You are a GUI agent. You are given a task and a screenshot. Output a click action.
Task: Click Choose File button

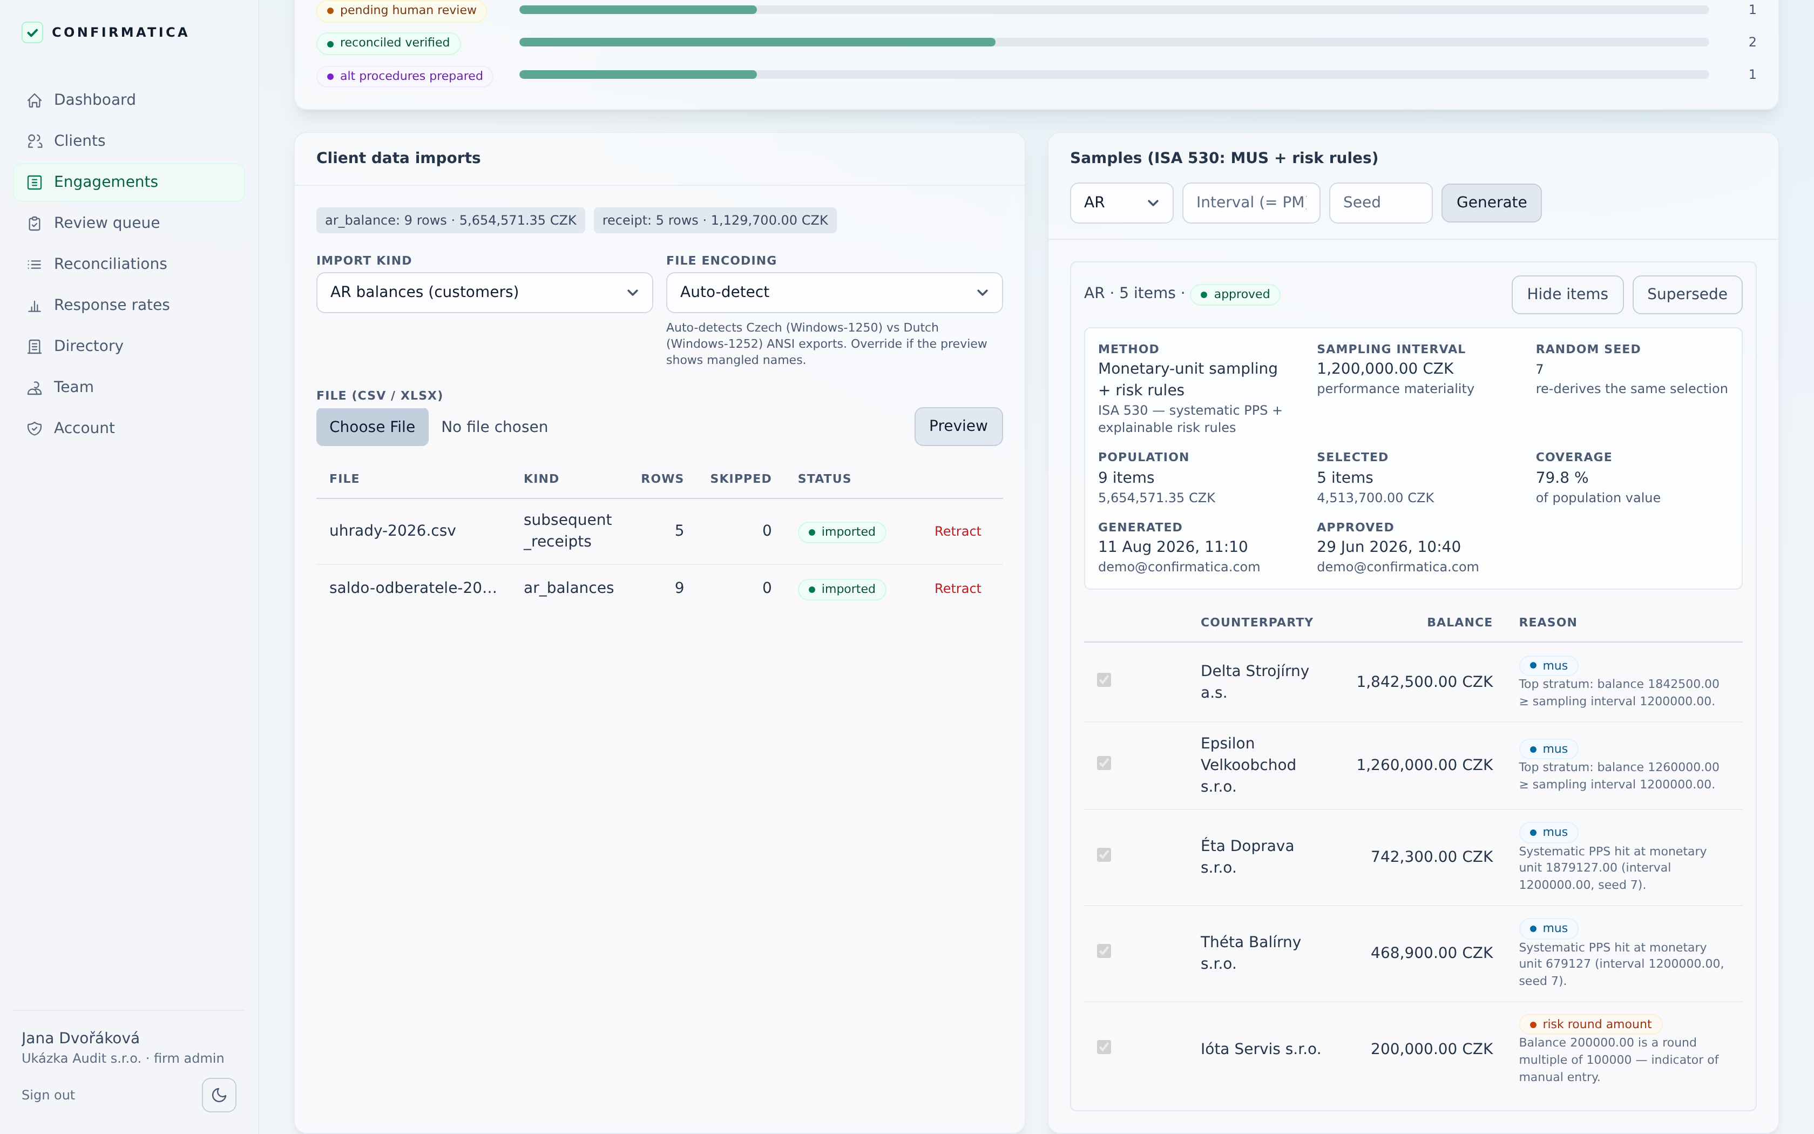click(372, 427)
